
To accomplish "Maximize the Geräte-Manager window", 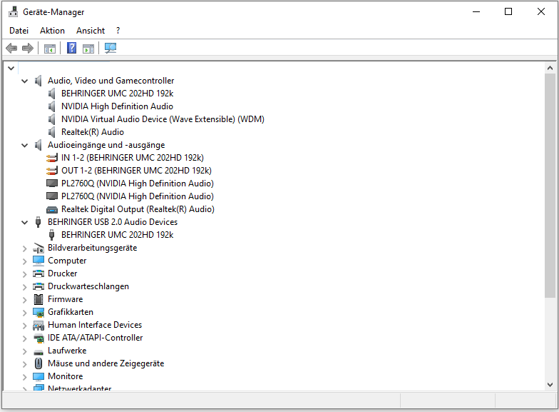I will coord(508,11).
